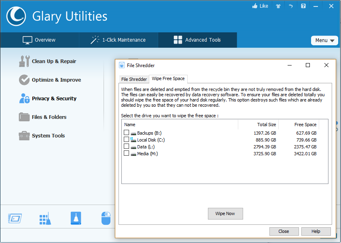Click total size 2794.39 GB
Image resolution: width=341 pixels, height=243 pixels.
click(265, 147)
